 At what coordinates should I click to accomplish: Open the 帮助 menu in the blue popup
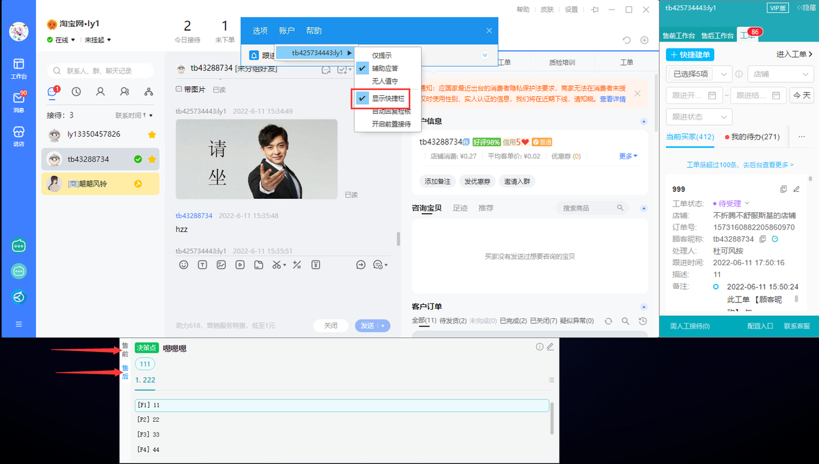tap(314, 31)
